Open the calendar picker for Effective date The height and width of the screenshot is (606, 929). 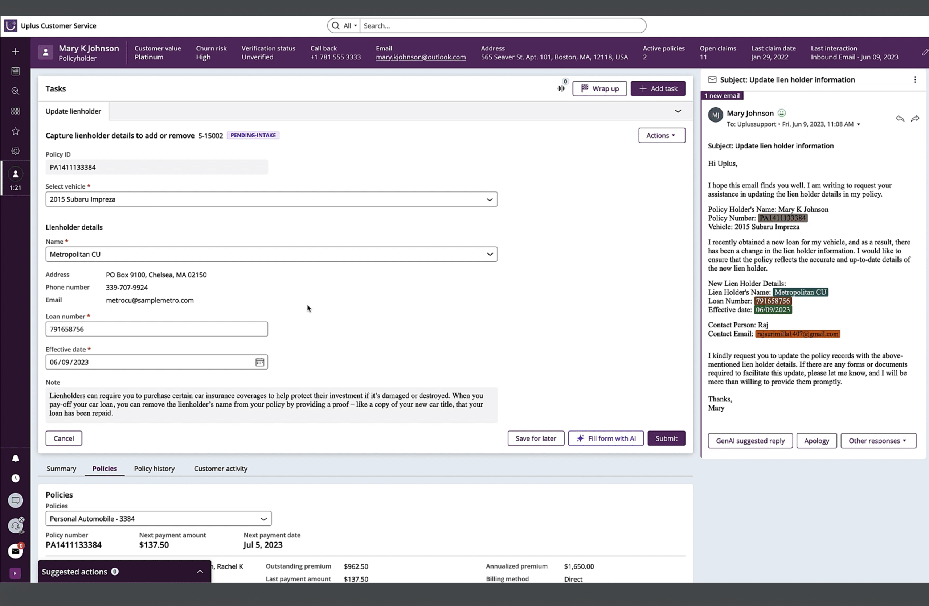tap(259, 362)
